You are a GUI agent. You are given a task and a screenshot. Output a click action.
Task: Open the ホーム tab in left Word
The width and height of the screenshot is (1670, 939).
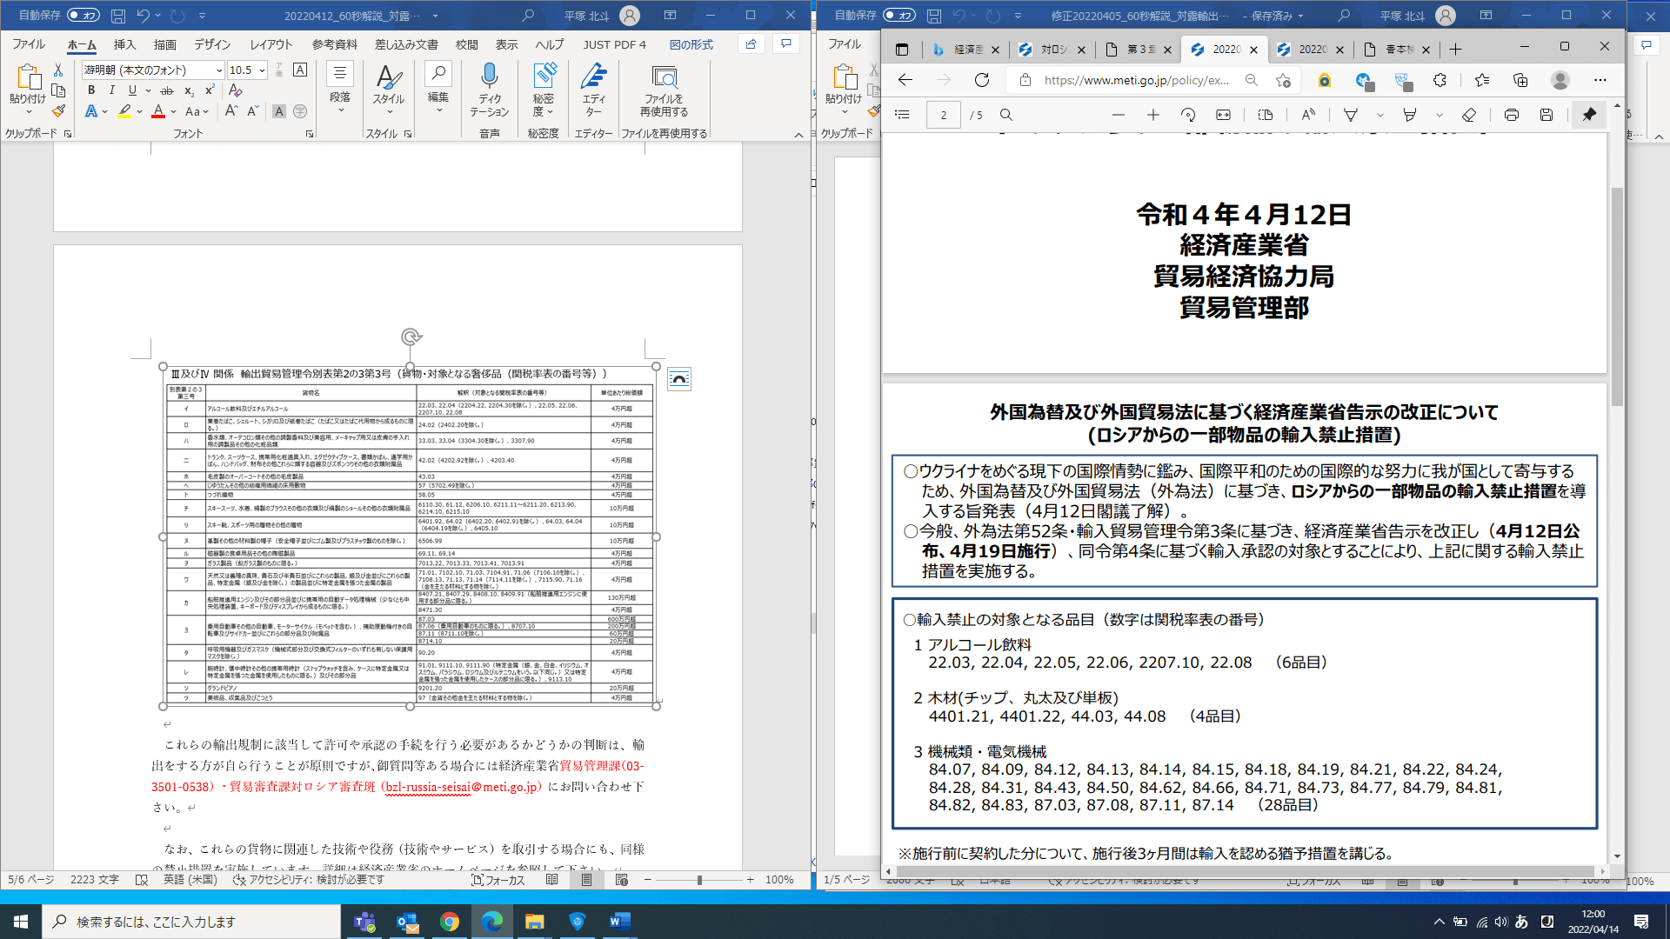(82, 44)
